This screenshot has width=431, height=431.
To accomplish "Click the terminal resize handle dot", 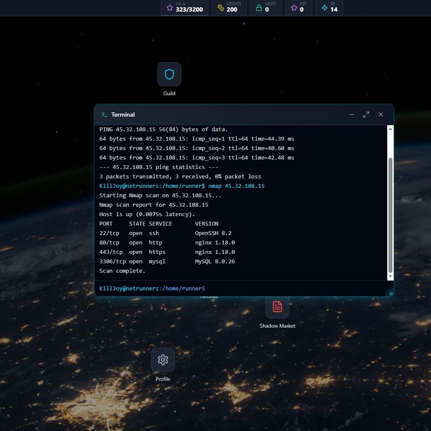I will tap(391, 294).
